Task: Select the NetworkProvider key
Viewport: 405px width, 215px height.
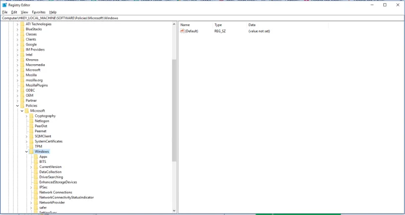Action: (x=52, y=203)
